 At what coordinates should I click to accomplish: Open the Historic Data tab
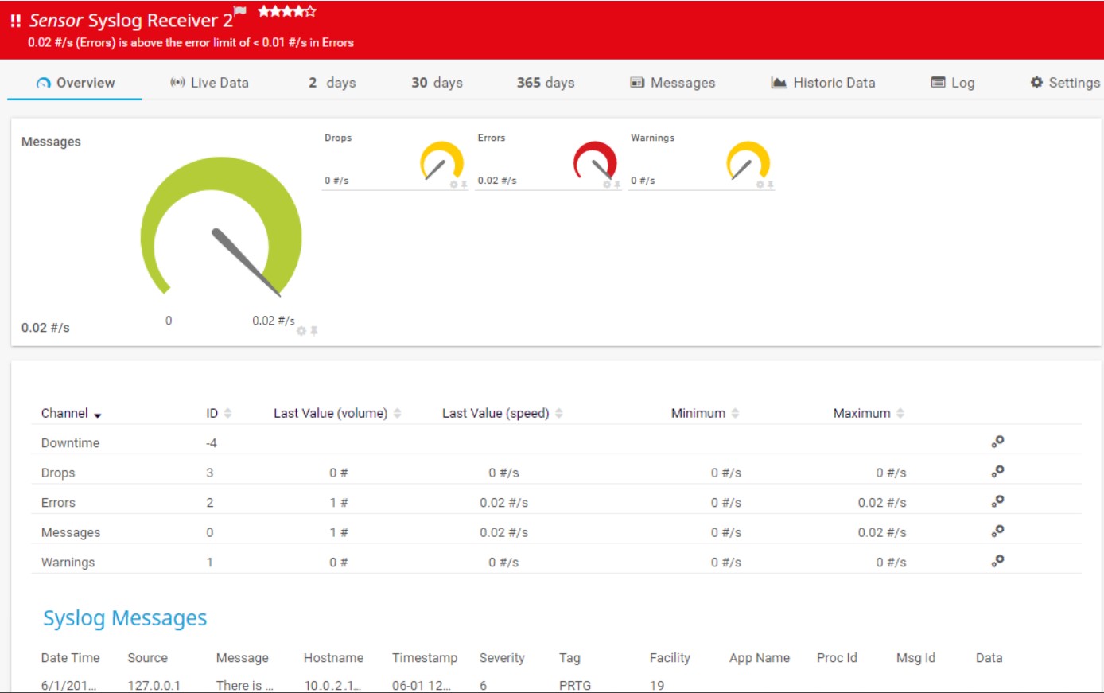tap(823, 83)
